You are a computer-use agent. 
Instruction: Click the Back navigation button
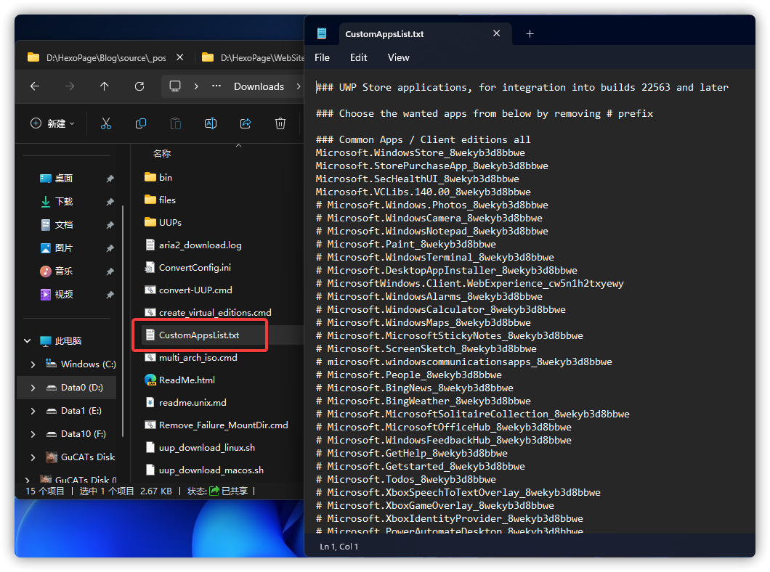coord(34,86)
